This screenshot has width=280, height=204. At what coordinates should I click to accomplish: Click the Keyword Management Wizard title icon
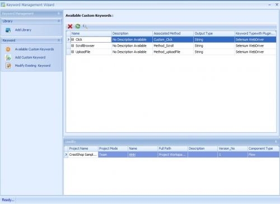(x=3, y=4)
